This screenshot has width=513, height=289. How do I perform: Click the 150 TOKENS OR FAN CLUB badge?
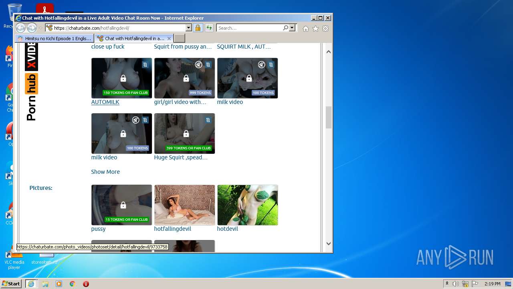(x=126, y=93)
